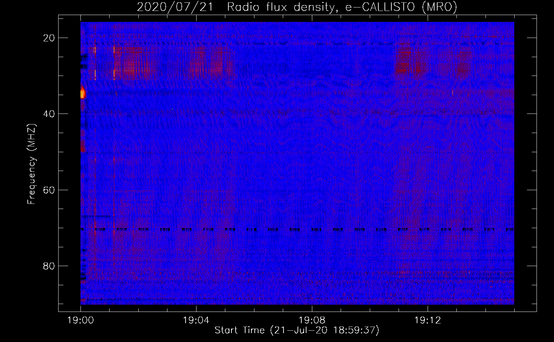
Task: Click the plot title '2020/07/21 Radio flux density, e-CALLISTO (MRO)'
Action: (297, 7)
